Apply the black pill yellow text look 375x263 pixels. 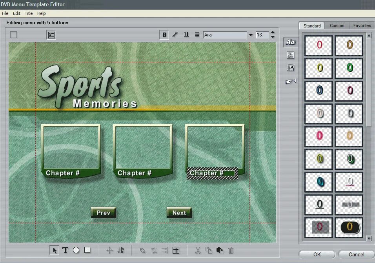pyautogui.click(x=349, y=227)
